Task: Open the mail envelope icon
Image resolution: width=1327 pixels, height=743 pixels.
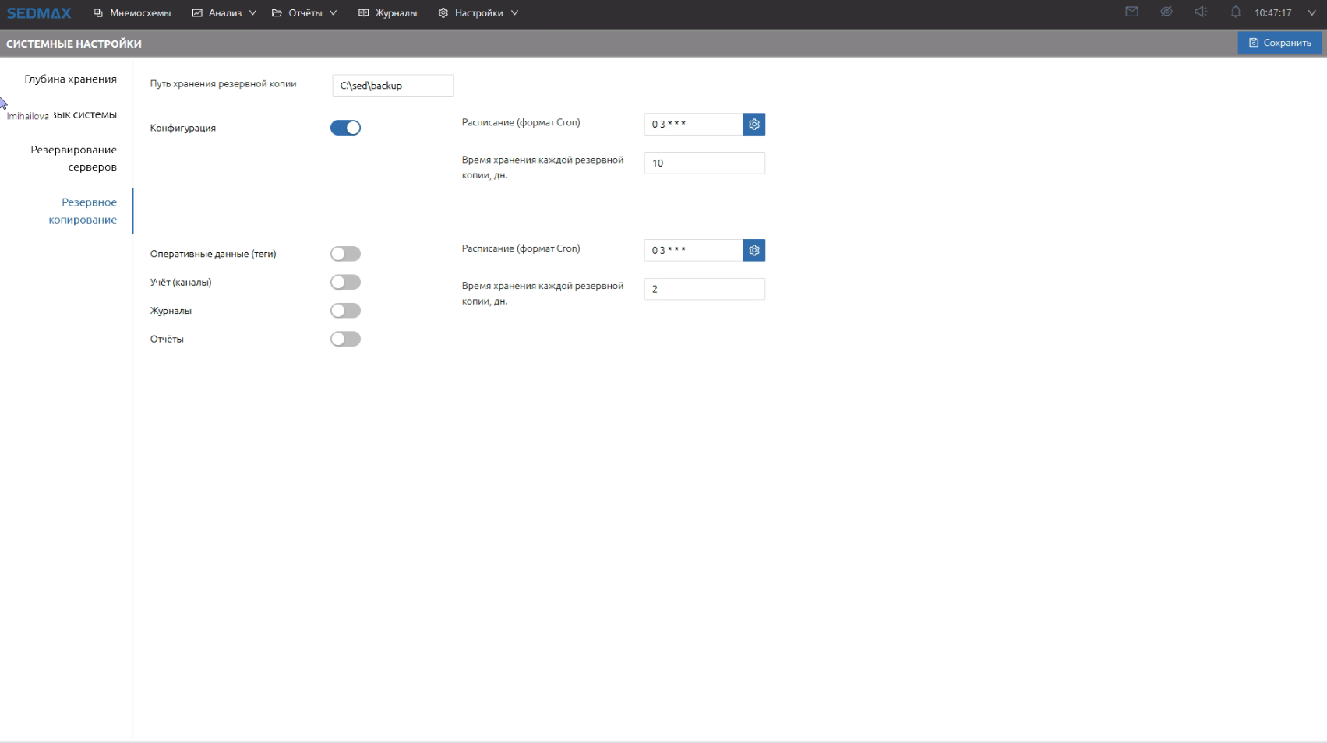Action: 1131,12
